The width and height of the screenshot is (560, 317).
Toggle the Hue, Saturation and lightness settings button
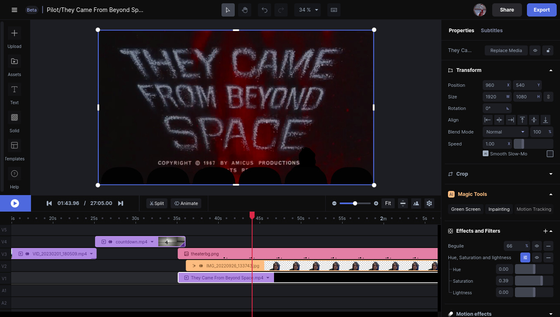pyautogui.click(x=525, y=257)
